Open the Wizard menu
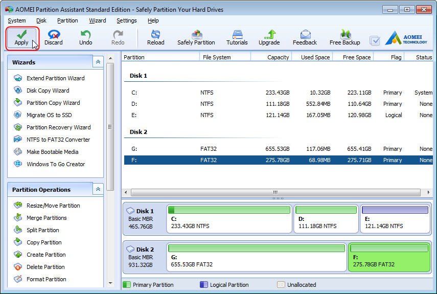The width and height of the screenshot is (437, 294). click(97, 20)
